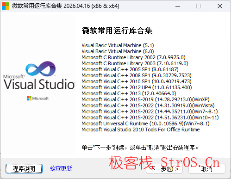Select the line Visual Basic Virtual Machine (5.1)
The image size is (231, 179).
118,45
